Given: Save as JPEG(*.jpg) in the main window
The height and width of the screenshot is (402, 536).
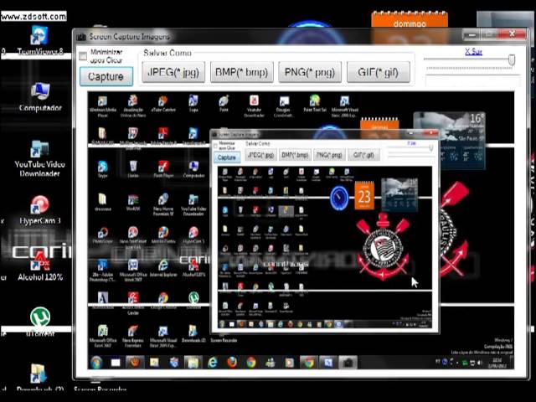Looking at the screenshot, I should (x=173, y=72).
